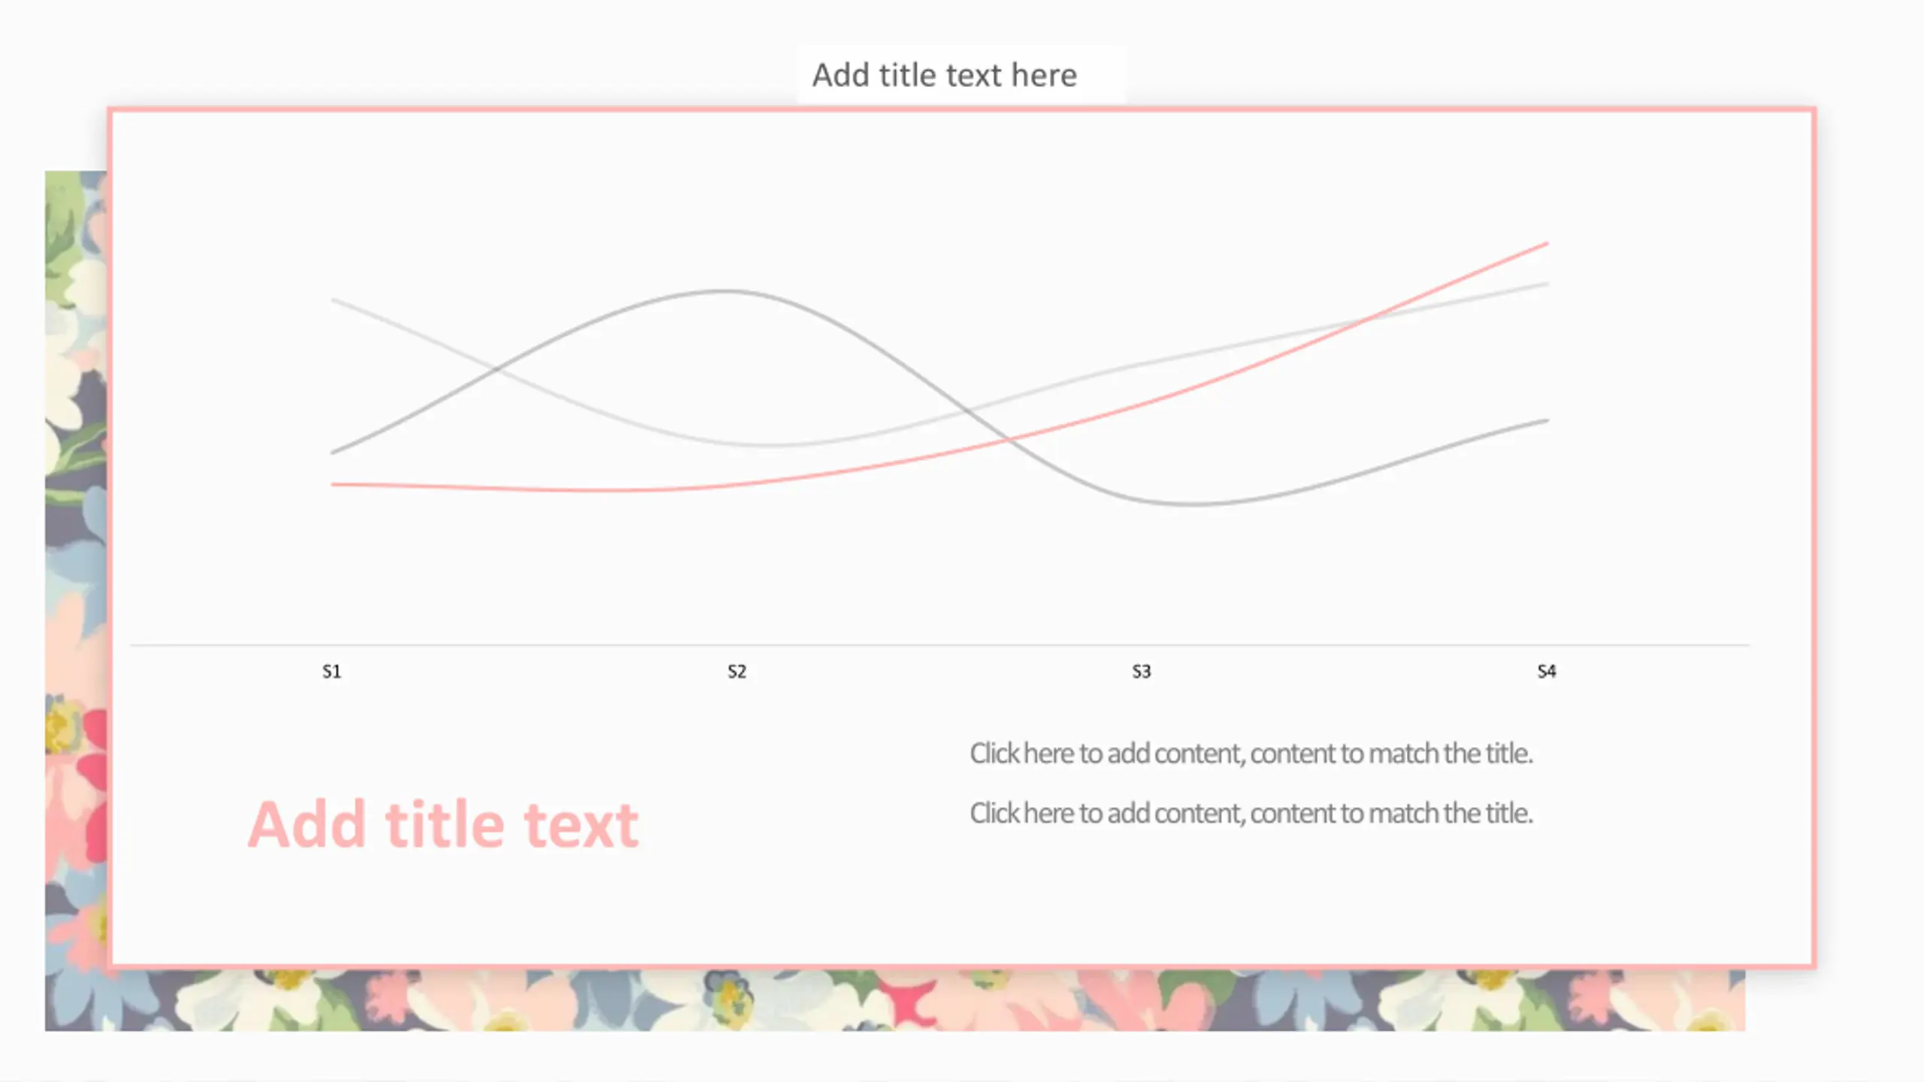Click the light gray curve's endpoint at S4
The height and width of the screenshot is (1082, 1924).
click(1547, 284)
